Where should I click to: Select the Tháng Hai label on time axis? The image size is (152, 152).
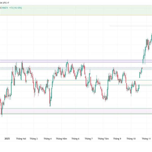point(21,139)
